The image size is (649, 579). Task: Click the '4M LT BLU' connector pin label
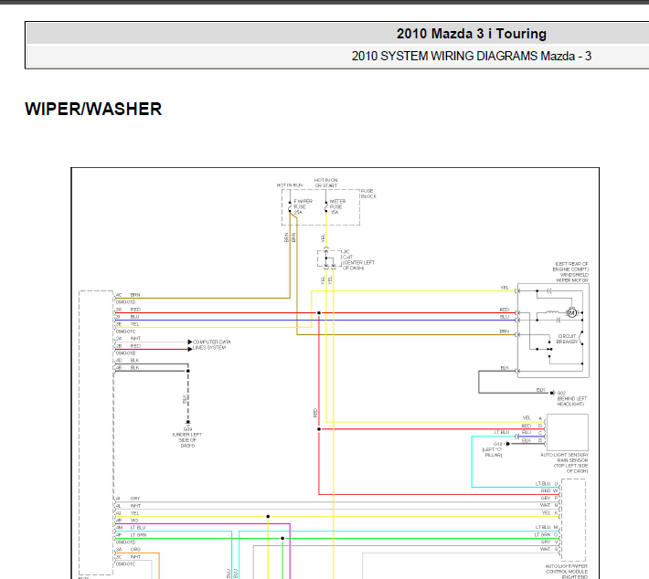[x=131, y=527]
